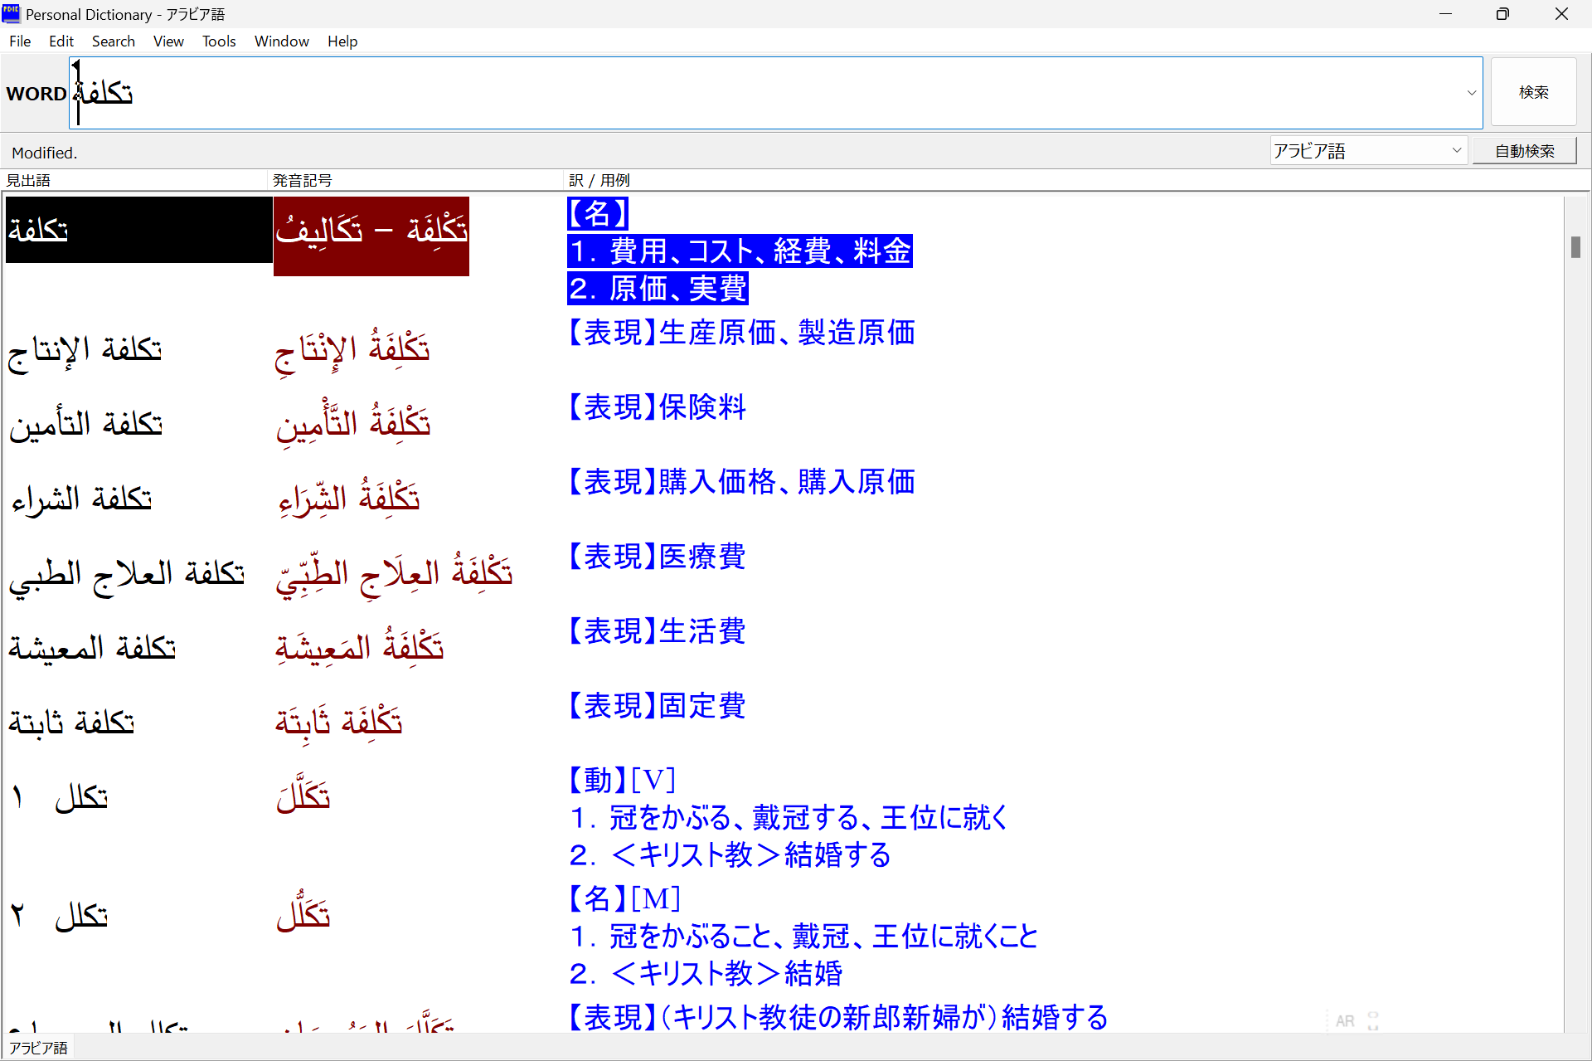Click in the WORD input field
The width and height of the screenshot is (1592, 1061).
(746, 93)
